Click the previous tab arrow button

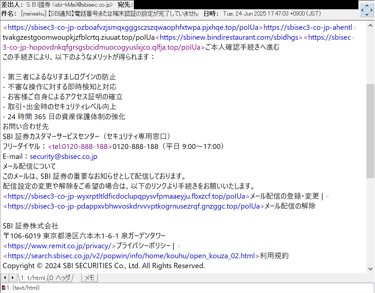(x=5, y=278)
